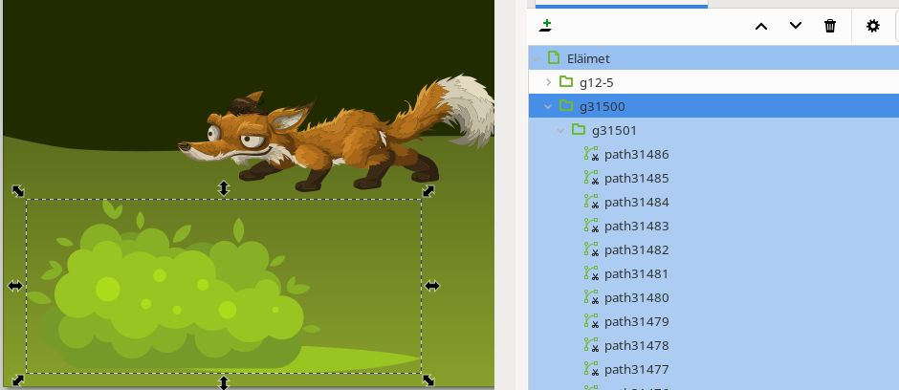Viewport: 899px width, 390px height.
Task: Collapse the g31501 subgroup
Action: 560,130
